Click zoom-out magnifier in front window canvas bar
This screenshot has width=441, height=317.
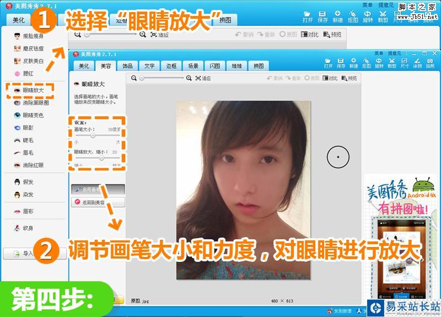click(134, 78)
